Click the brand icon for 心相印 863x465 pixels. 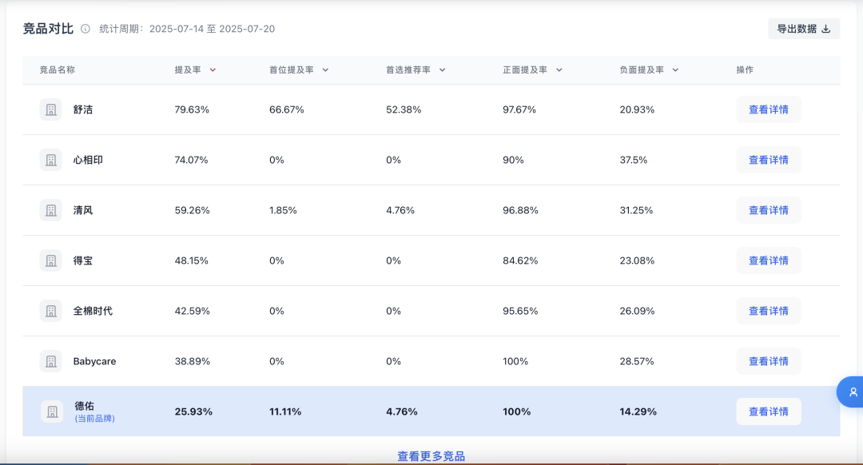[x=50, y=160]
